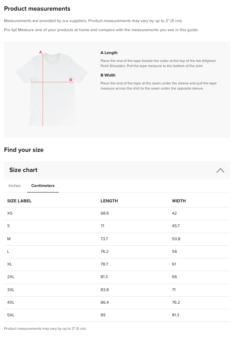Click the Size chart header
The width and height of the screenshot is (233, 340).
(x=117, y=170)
